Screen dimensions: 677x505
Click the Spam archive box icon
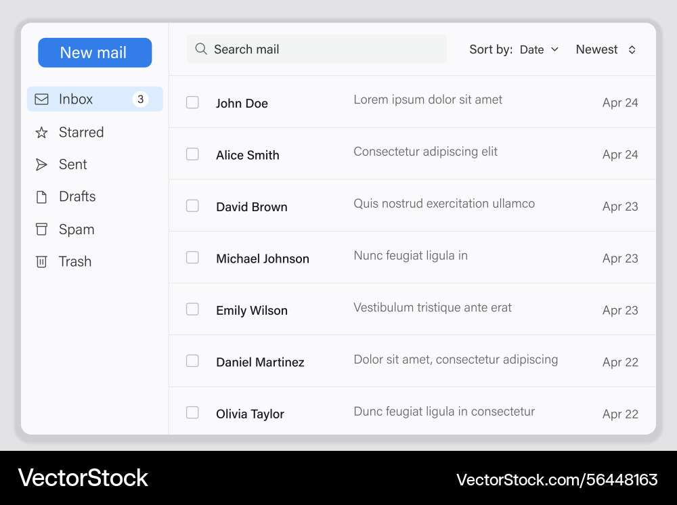tap(41, 229)
